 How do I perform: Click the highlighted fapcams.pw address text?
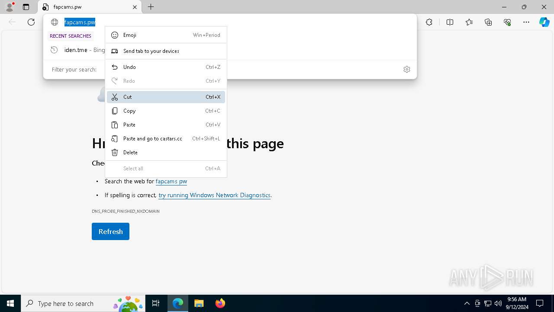point(80,22)
